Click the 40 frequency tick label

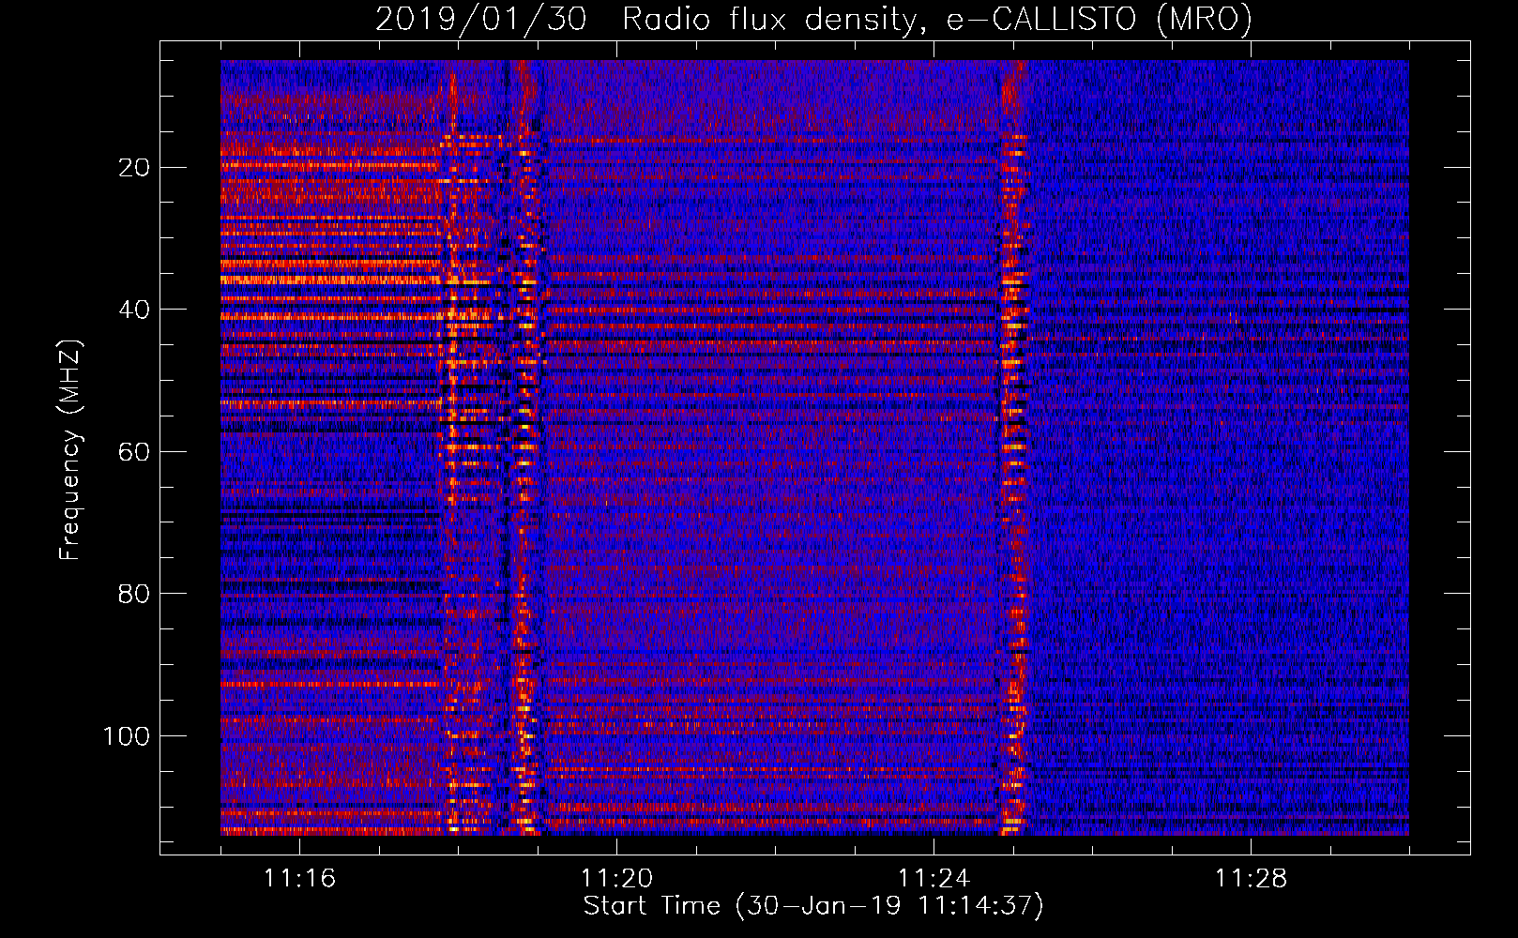[135, 310]
